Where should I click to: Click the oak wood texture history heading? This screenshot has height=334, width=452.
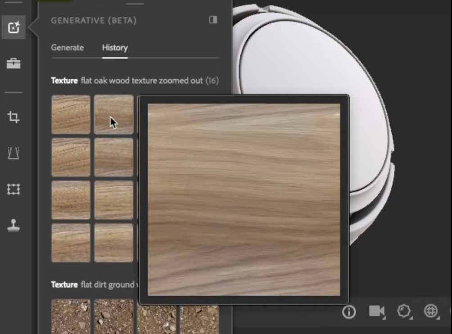(135, 81)
